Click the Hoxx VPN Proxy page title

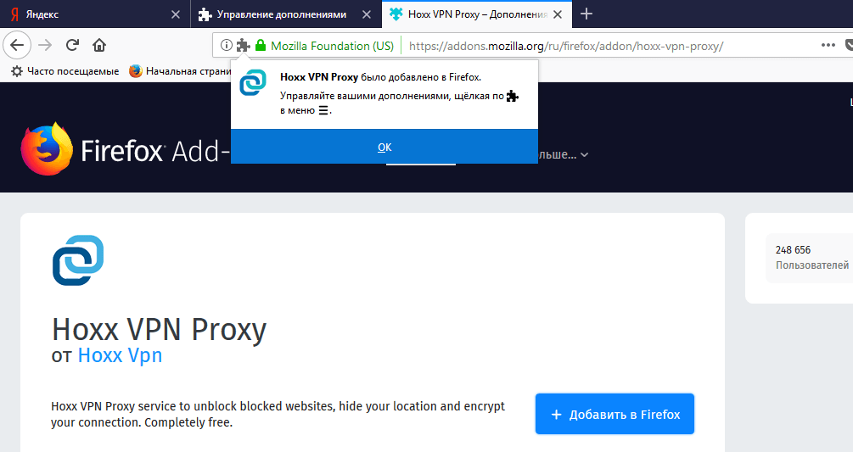(159, 330)
